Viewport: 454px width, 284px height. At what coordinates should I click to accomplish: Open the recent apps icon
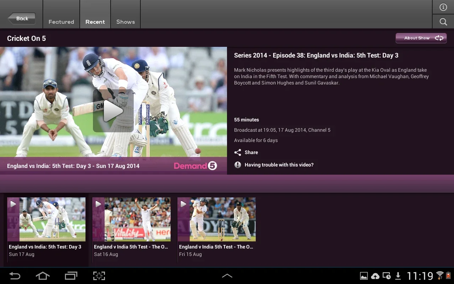(71, 276)
